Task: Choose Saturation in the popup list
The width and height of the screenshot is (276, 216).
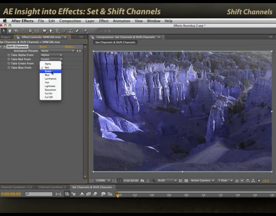Action: (50, 90)
